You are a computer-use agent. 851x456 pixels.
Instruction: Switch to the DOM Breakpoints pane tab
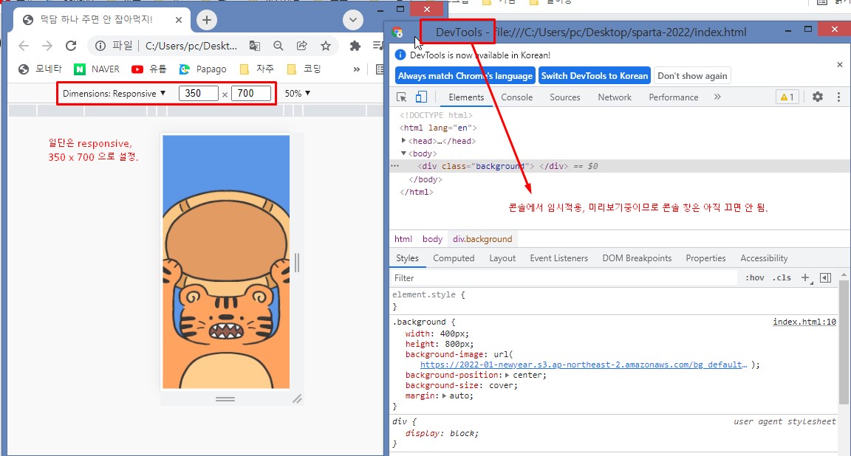[x=638, y=258]
